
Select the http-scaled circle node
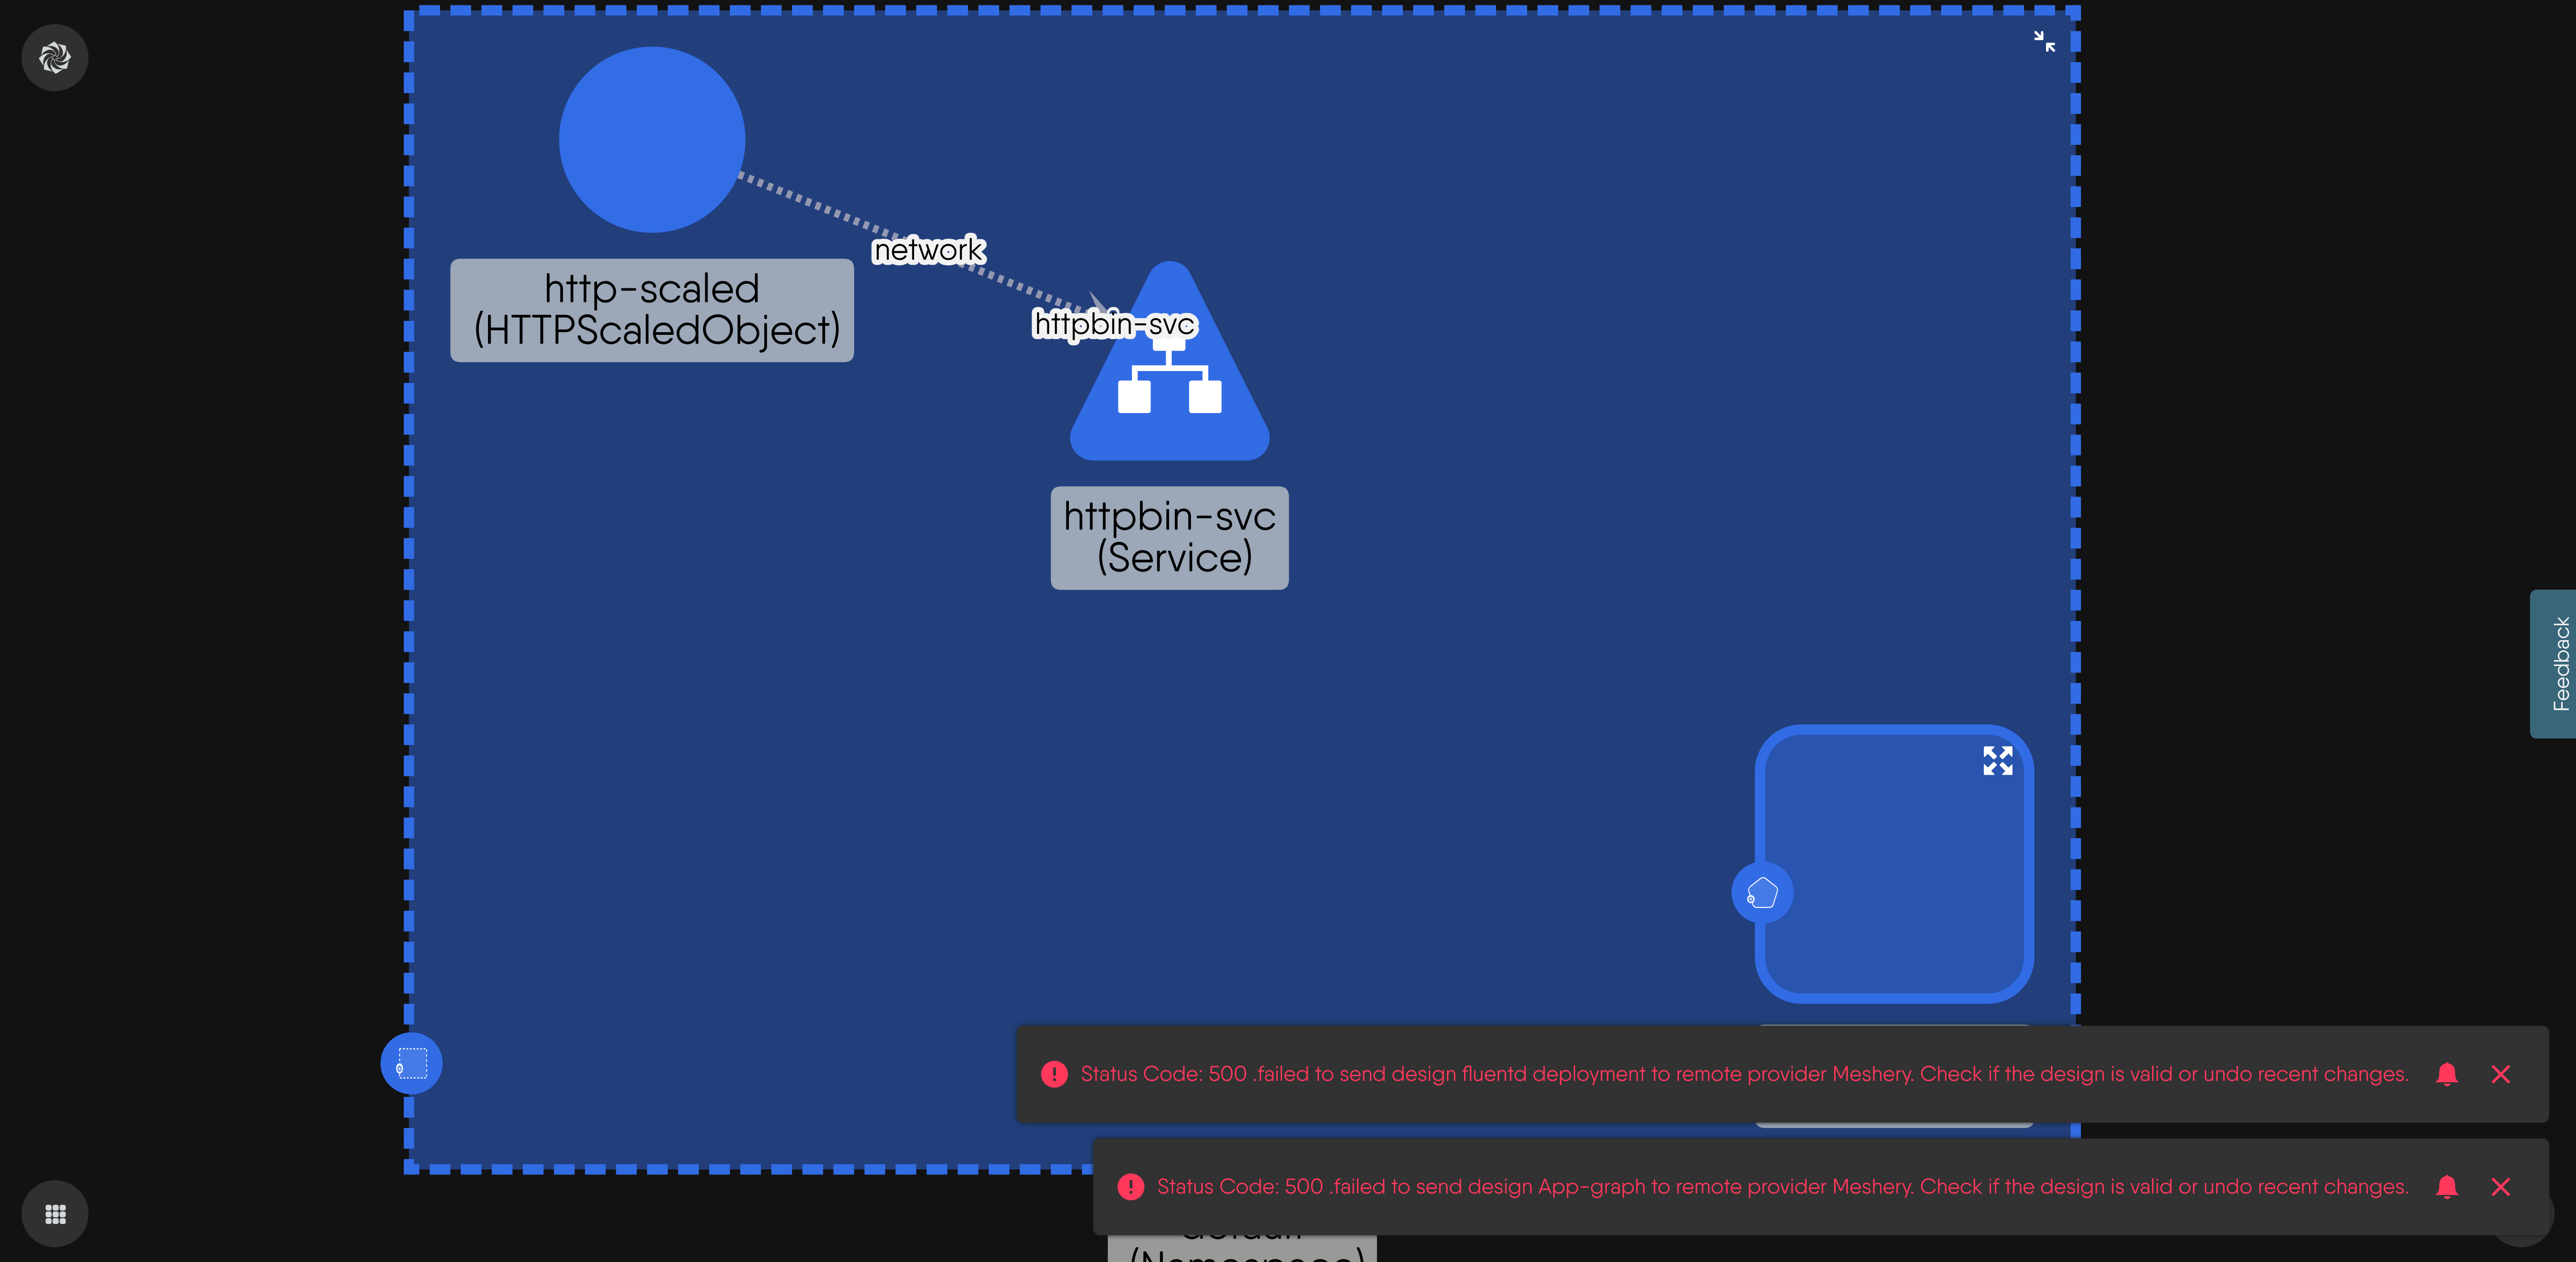(652, 140)
